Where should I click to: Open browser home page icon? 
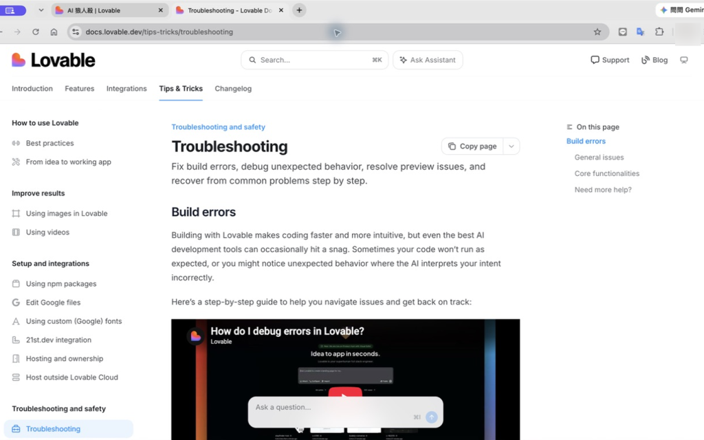(x=54, y=32)
